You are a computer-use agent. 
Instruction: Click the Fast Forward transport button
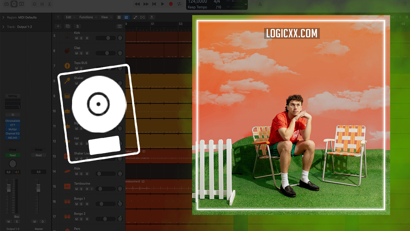[x=146, y=4]
